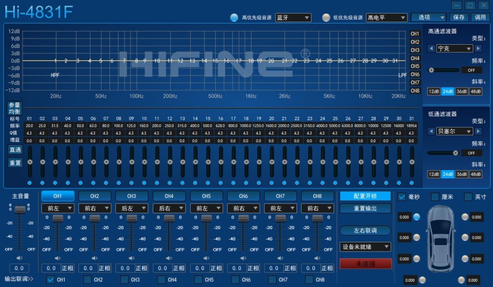Click the blue dot under EQ band 01

coord(29,183)
